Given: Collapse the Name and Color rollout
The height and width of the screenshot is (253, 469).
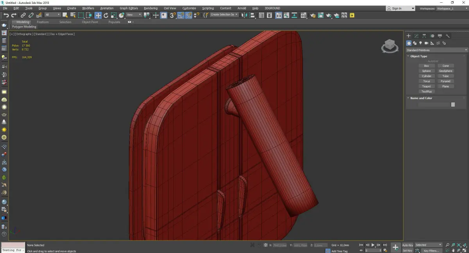Looking at the screenshot, I should (421, 98).
